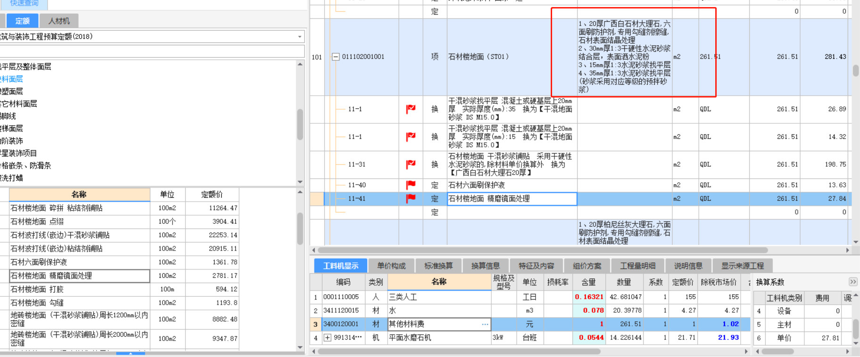Open the 显示来源工程 tab
Screen dimensions: 860x357
743,266
